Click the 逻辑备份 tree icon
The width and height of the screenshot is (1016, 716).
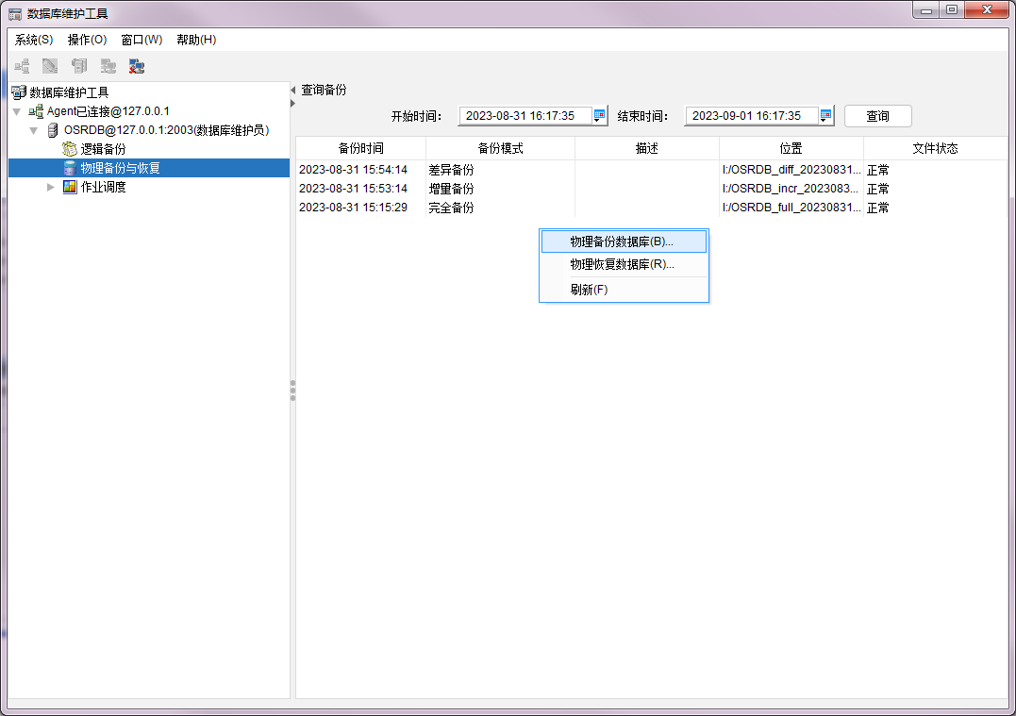tap(70, 149)
